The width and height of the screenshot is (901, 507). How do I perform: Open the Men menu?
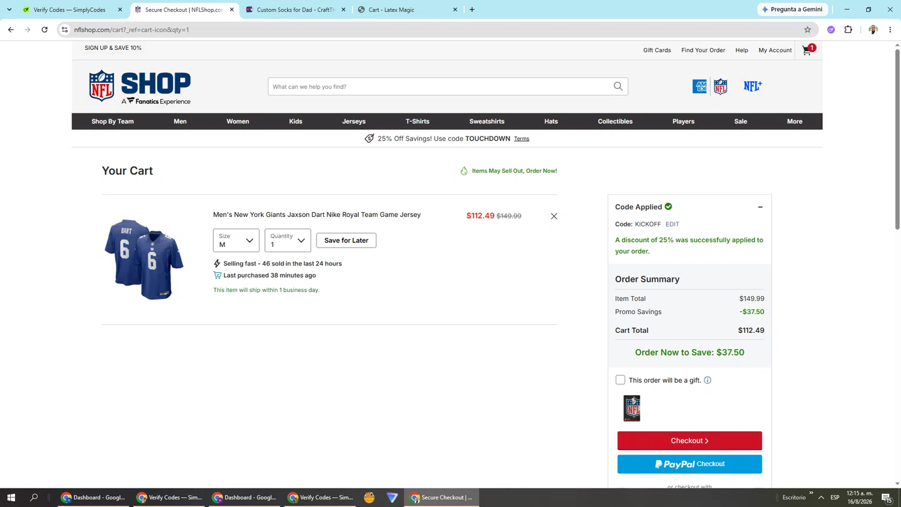coord(180,121)
